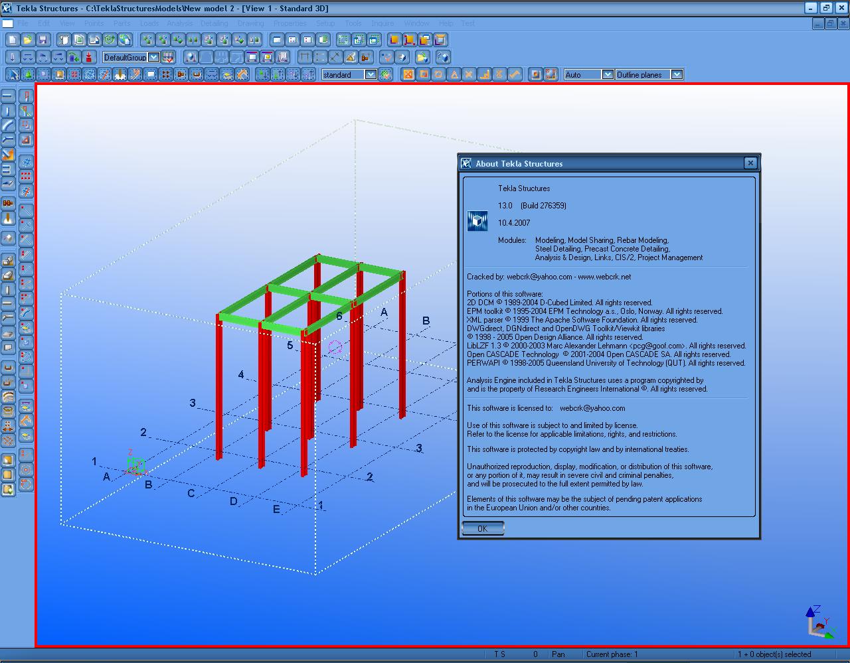
Task: Click the select filter icon beside standard dropdown
Action: (x=386, y=74)
